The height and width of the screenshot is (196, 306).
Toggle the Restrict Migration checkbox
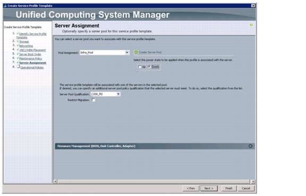point(93,100)
